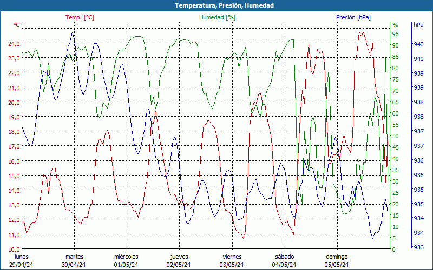Click the green '35' humidity axis value
The width and height of the screenshot is (433, 270).
[x=396, y=170]
